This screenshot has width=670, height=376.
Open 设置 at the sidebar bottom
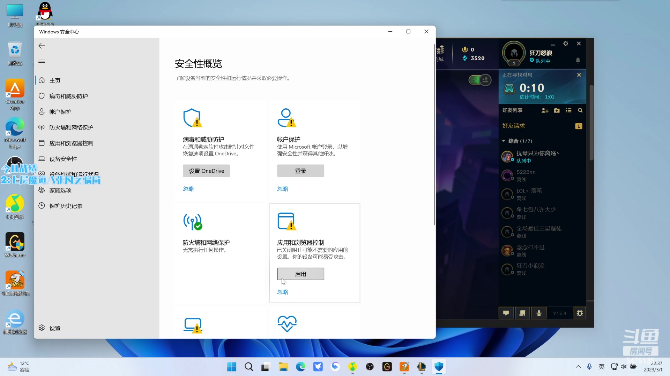point(97,328)
